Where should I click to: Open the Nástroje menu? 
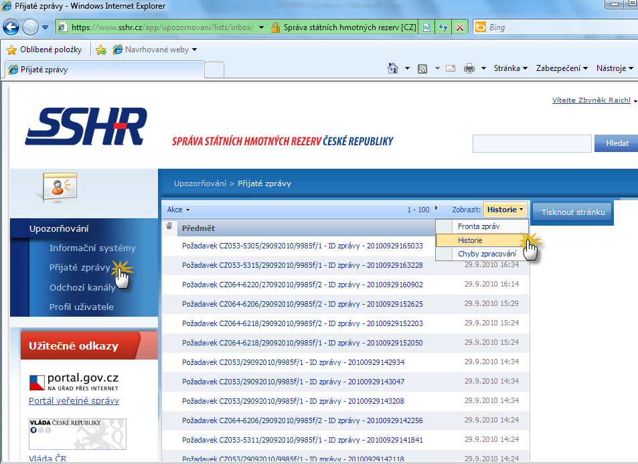615,68
